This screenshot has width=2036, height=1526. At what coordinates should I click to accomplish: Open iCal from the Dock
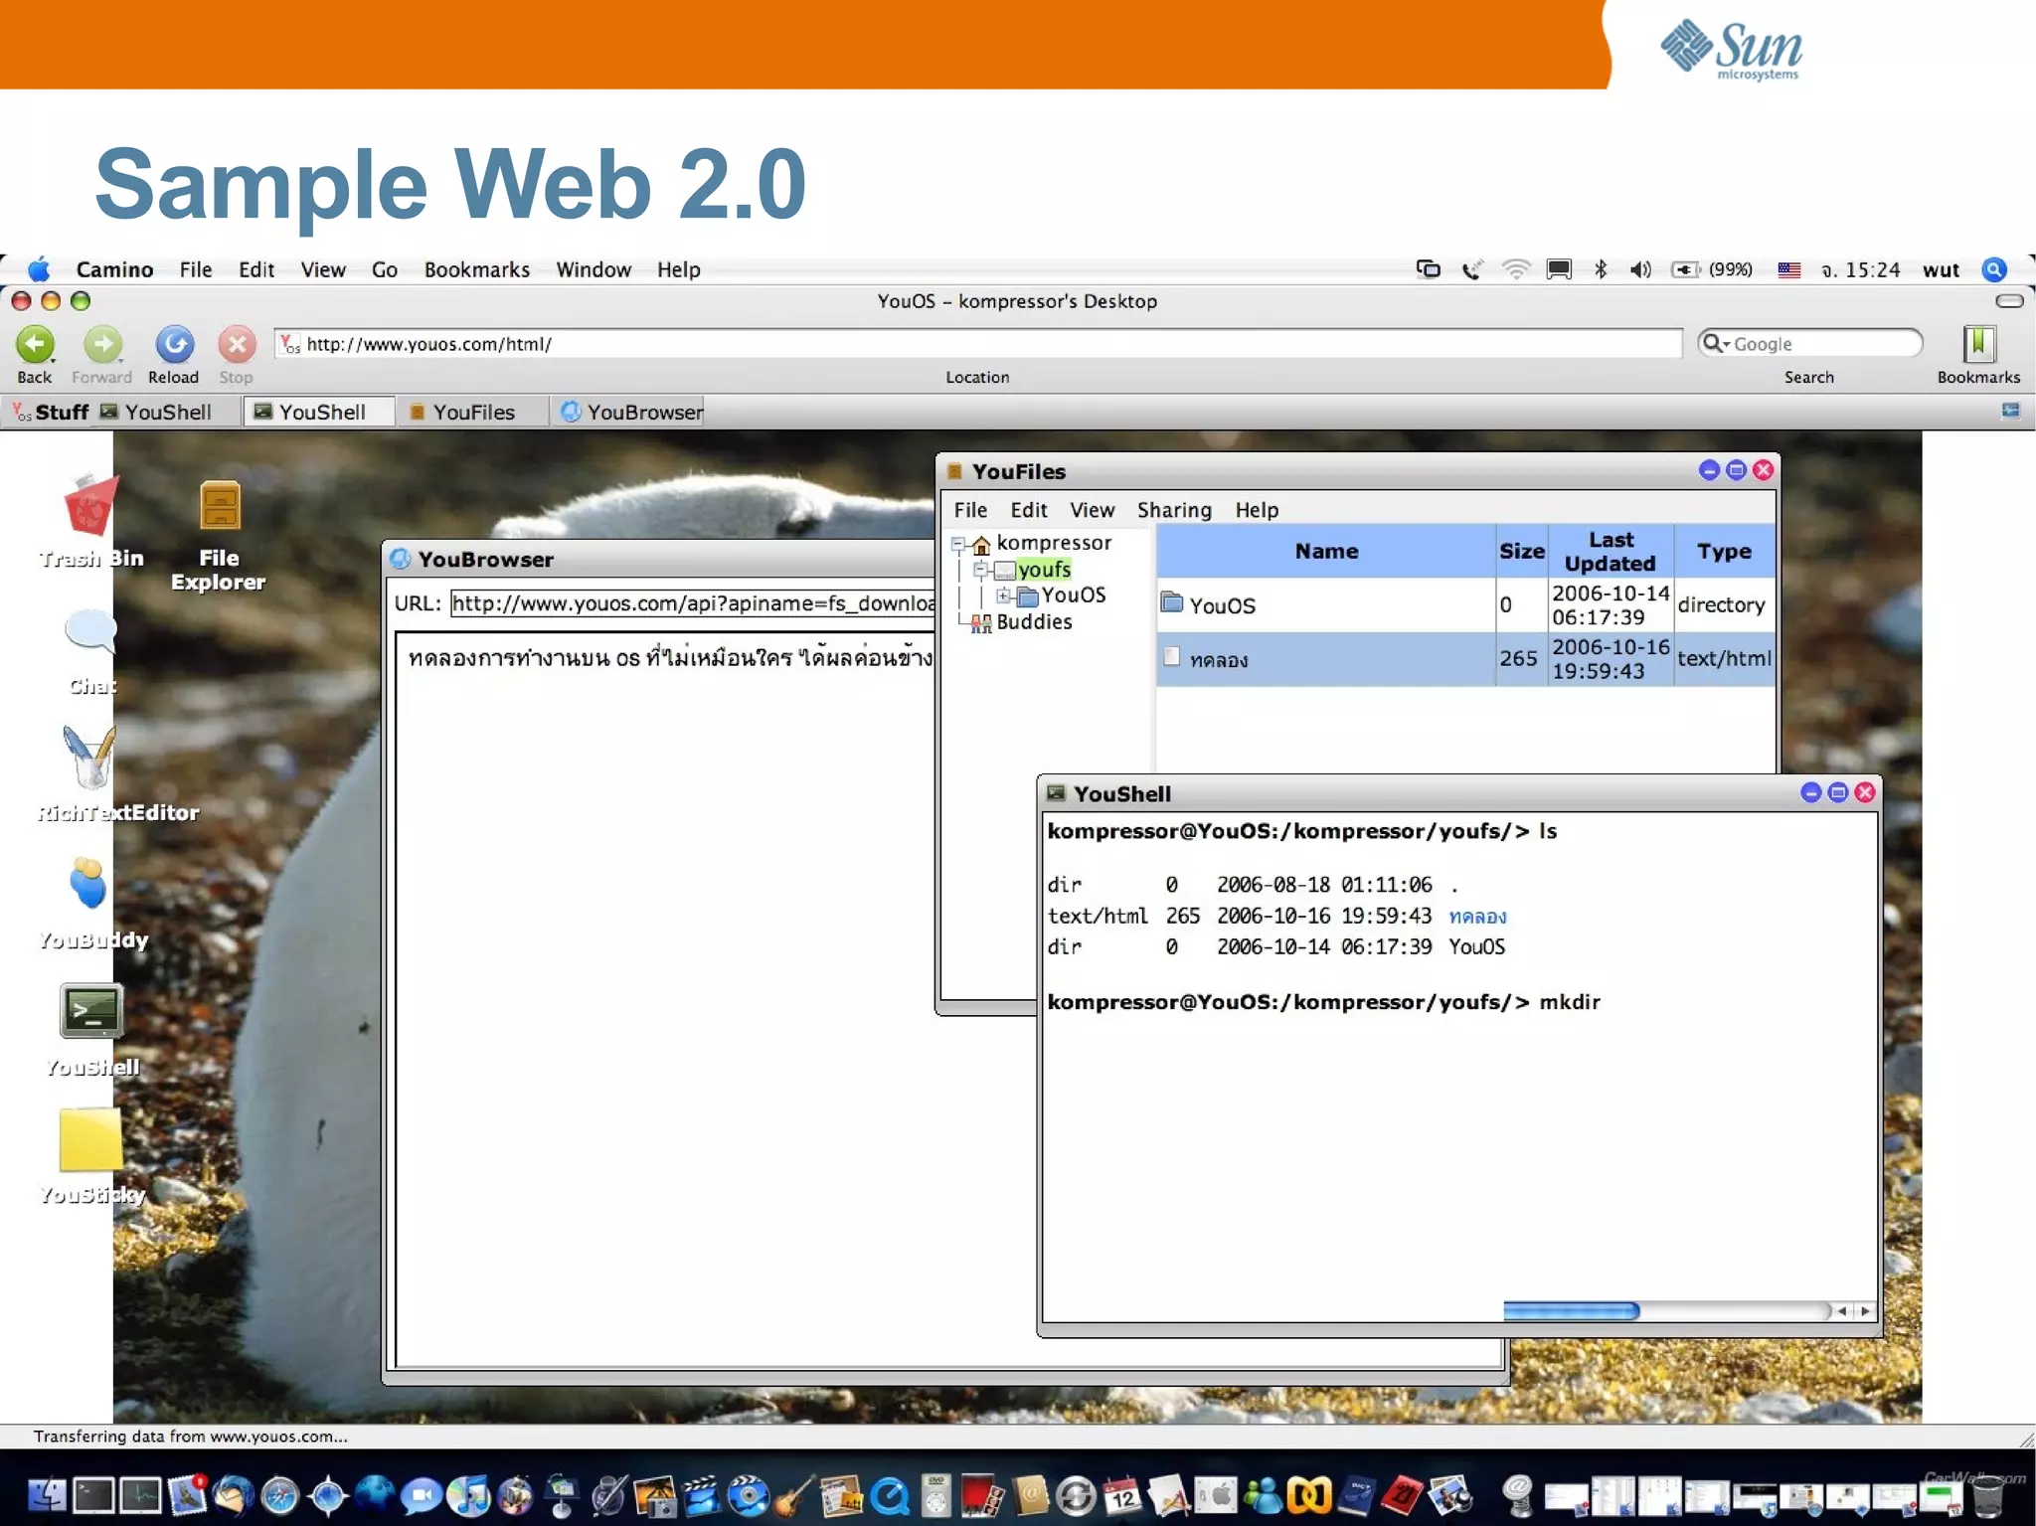click(x=1121, y=1494)
